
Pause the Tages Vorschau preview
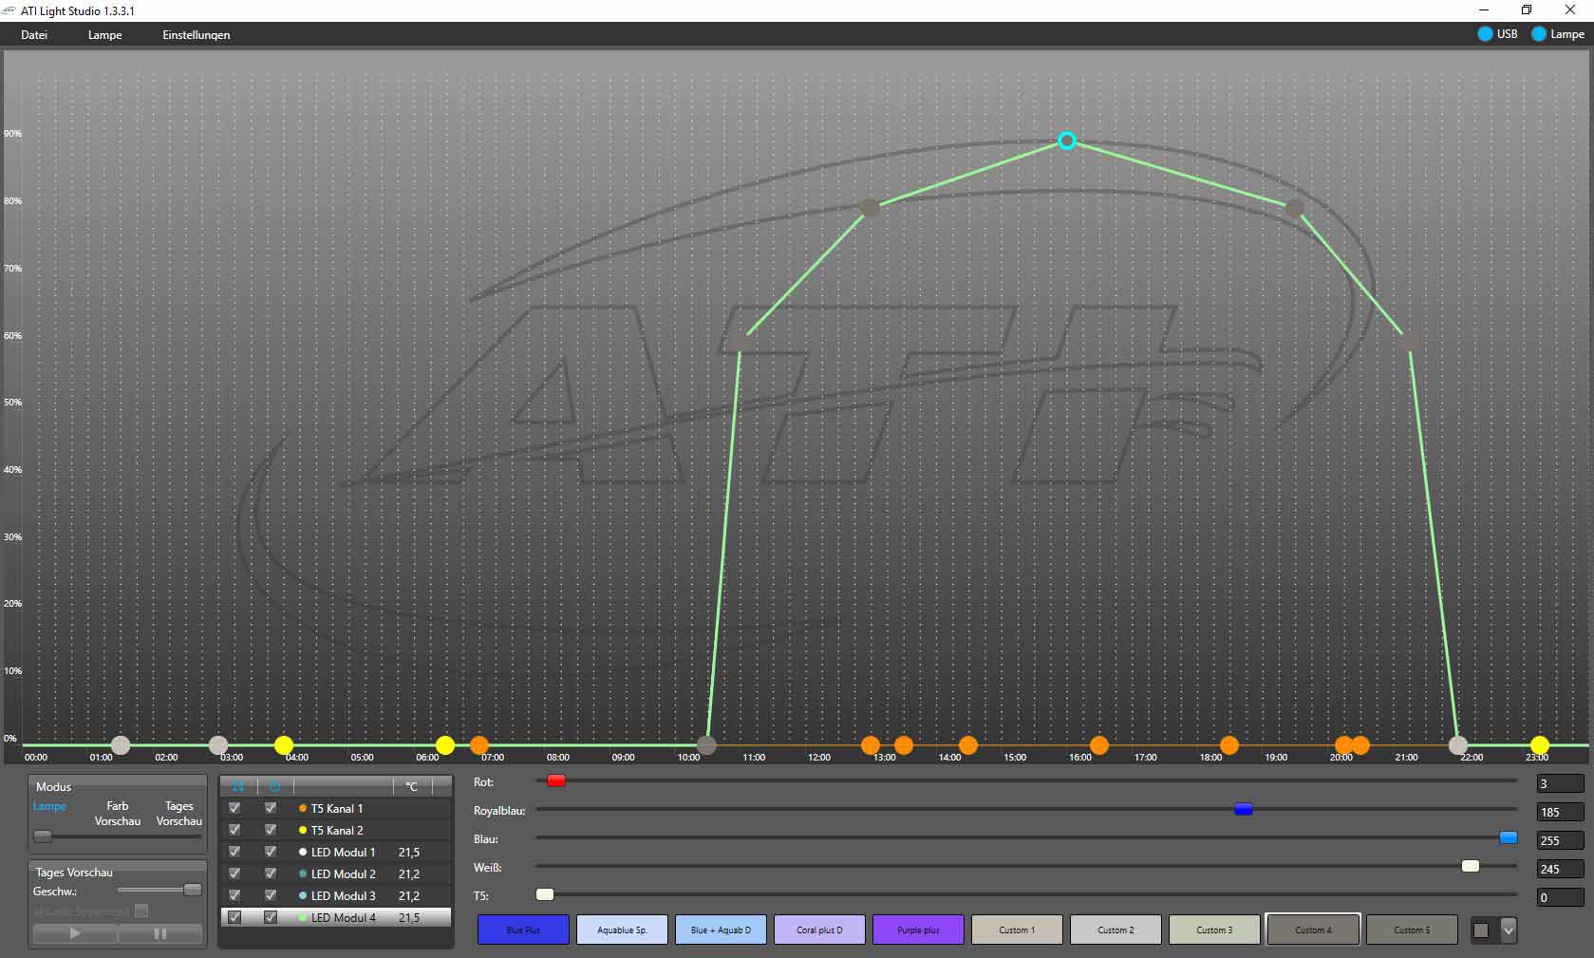pos(159,933)
